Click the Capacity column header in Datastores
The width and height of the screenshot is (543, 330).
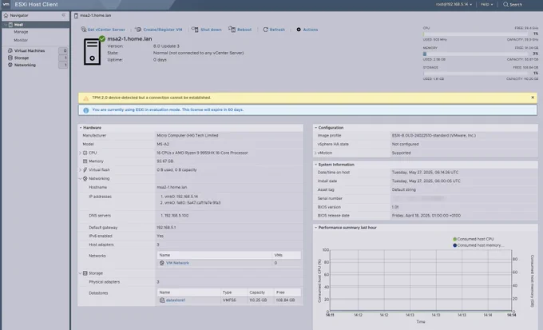pyautogui.click(x=260, y=292)
